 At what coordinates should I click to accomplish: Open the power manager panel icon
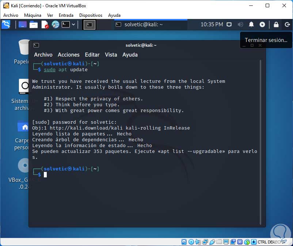[262, 24]
